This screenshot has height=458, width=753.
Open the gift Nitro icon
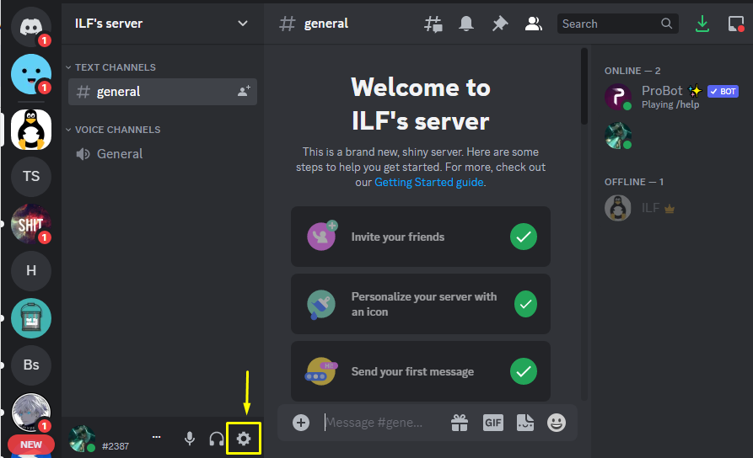point(460,423)
